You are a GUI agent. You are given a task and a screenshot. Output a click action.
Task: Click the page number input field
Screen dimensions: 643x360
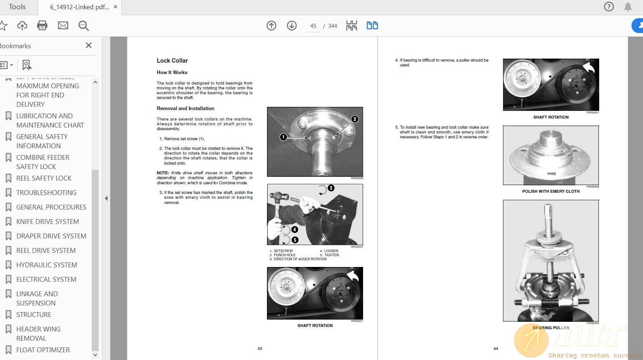[x=313, y=26]
